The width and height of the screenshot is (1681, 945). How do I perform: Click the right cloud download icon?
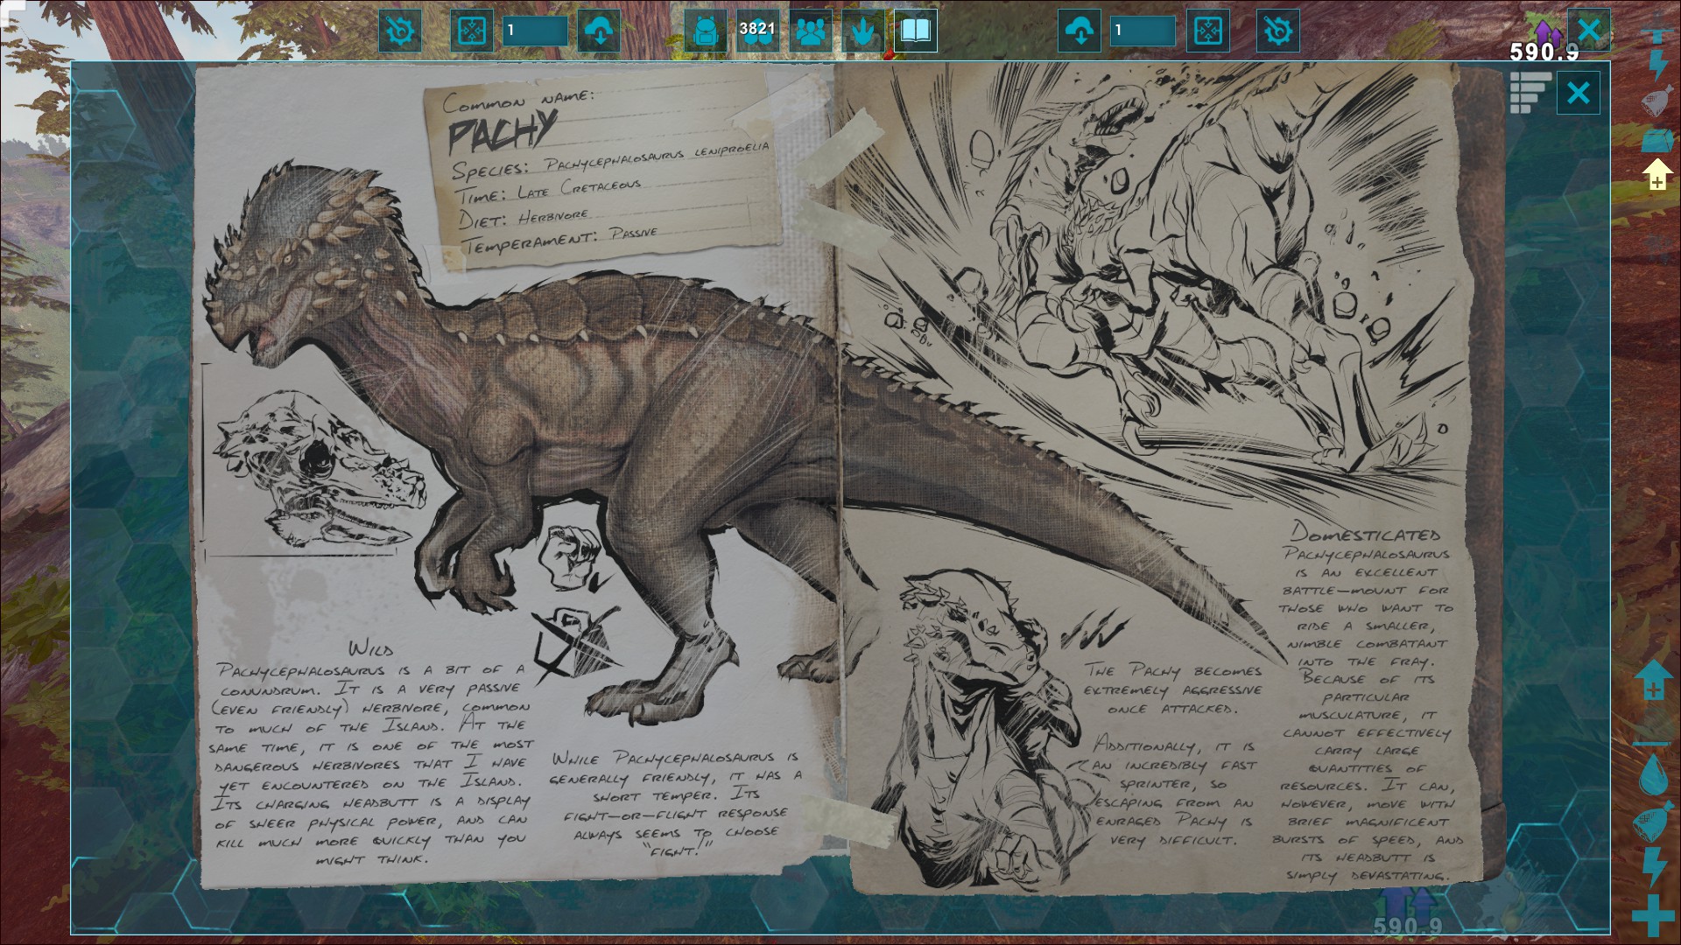point(1080,31)
